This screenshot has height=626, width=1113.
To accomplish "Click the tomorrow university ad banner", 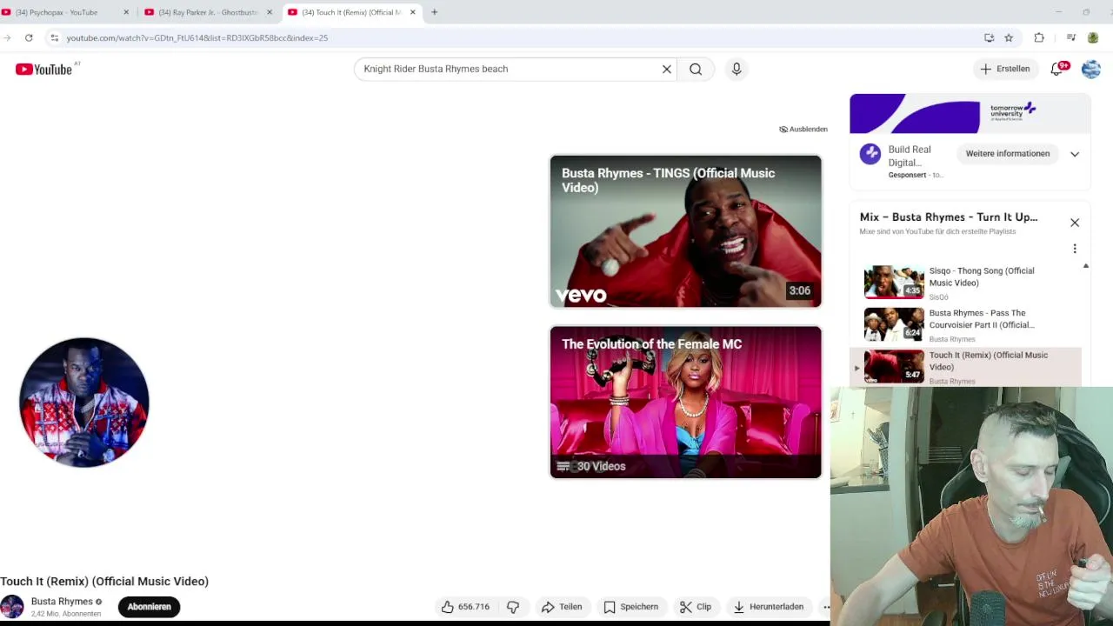I will point(970,114).
